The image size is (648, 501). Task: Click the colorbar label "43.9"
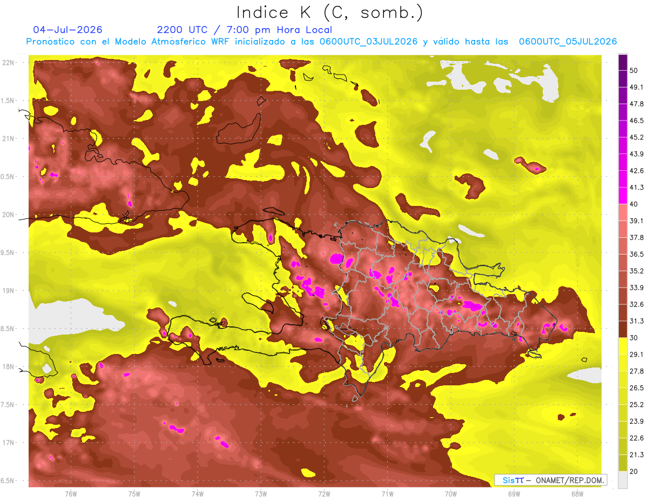[x=637, y=154]
